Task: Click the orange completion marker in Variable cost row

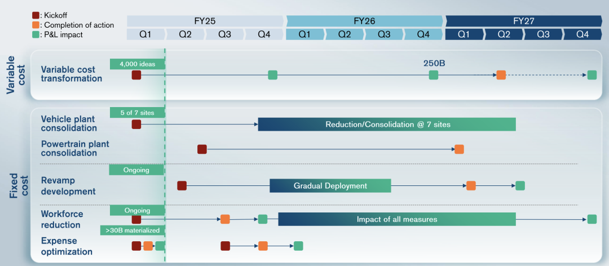Action: pyautogui.click(x=501, y=75)
